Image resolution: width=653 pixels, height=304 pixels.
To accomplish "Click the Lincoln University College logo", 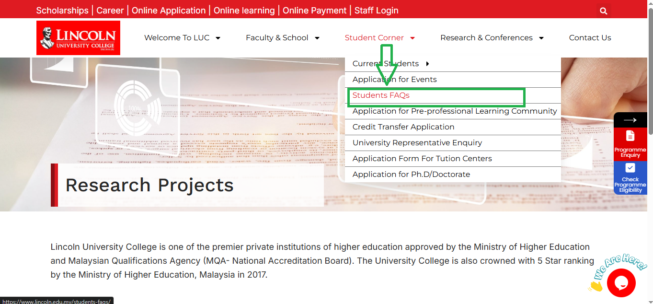I will coord(78,38).
